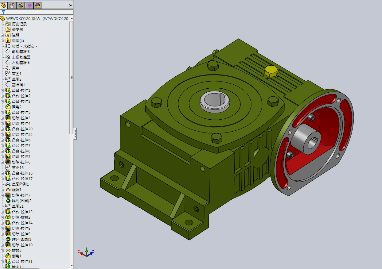
Task: Expand the 切除-拉伸10 feature
Action: (2, 245)
